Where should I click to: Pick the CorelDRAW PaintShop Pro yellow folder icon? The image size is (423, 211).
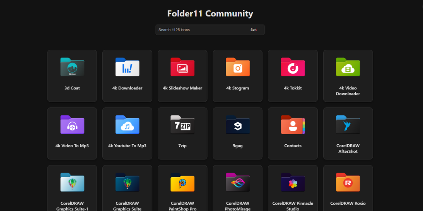pos(182,182)
